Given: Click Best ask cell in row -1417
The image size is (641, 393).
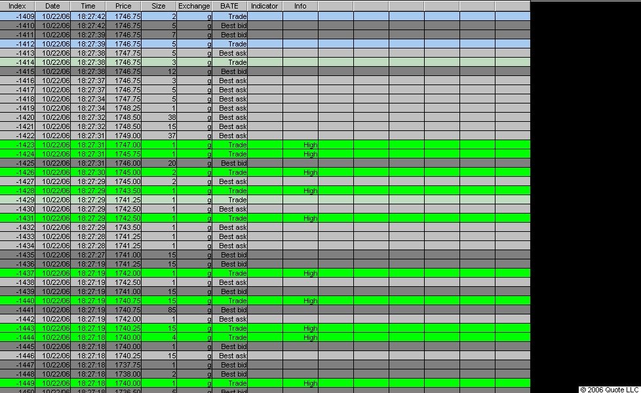Looking at the screenshot, I should 229,90.
